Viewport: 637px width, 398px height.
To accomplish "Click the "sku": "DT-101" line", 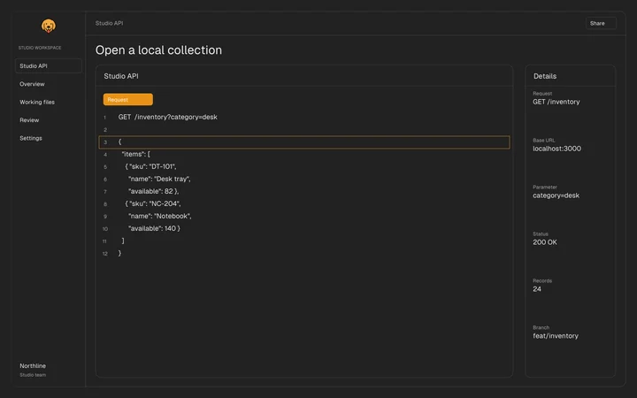I will point(150,166).
